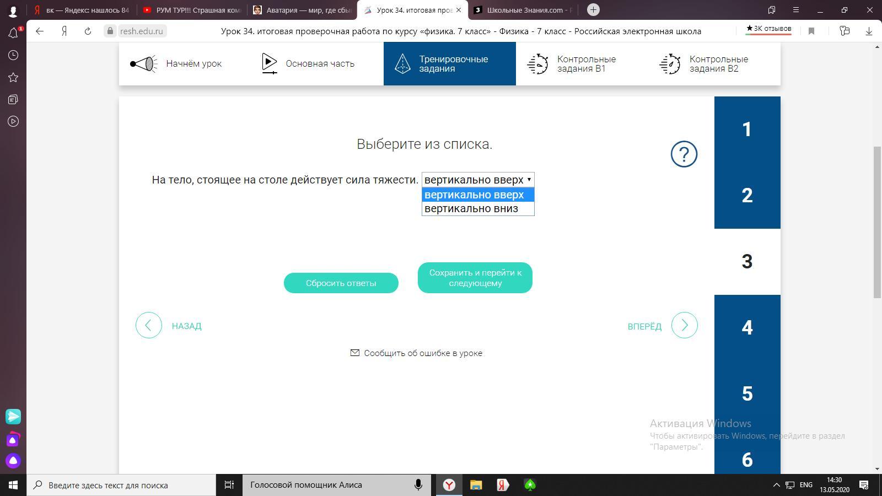Click the help question mark icon
Screen dimensions: 882x496
pos(684,154)
